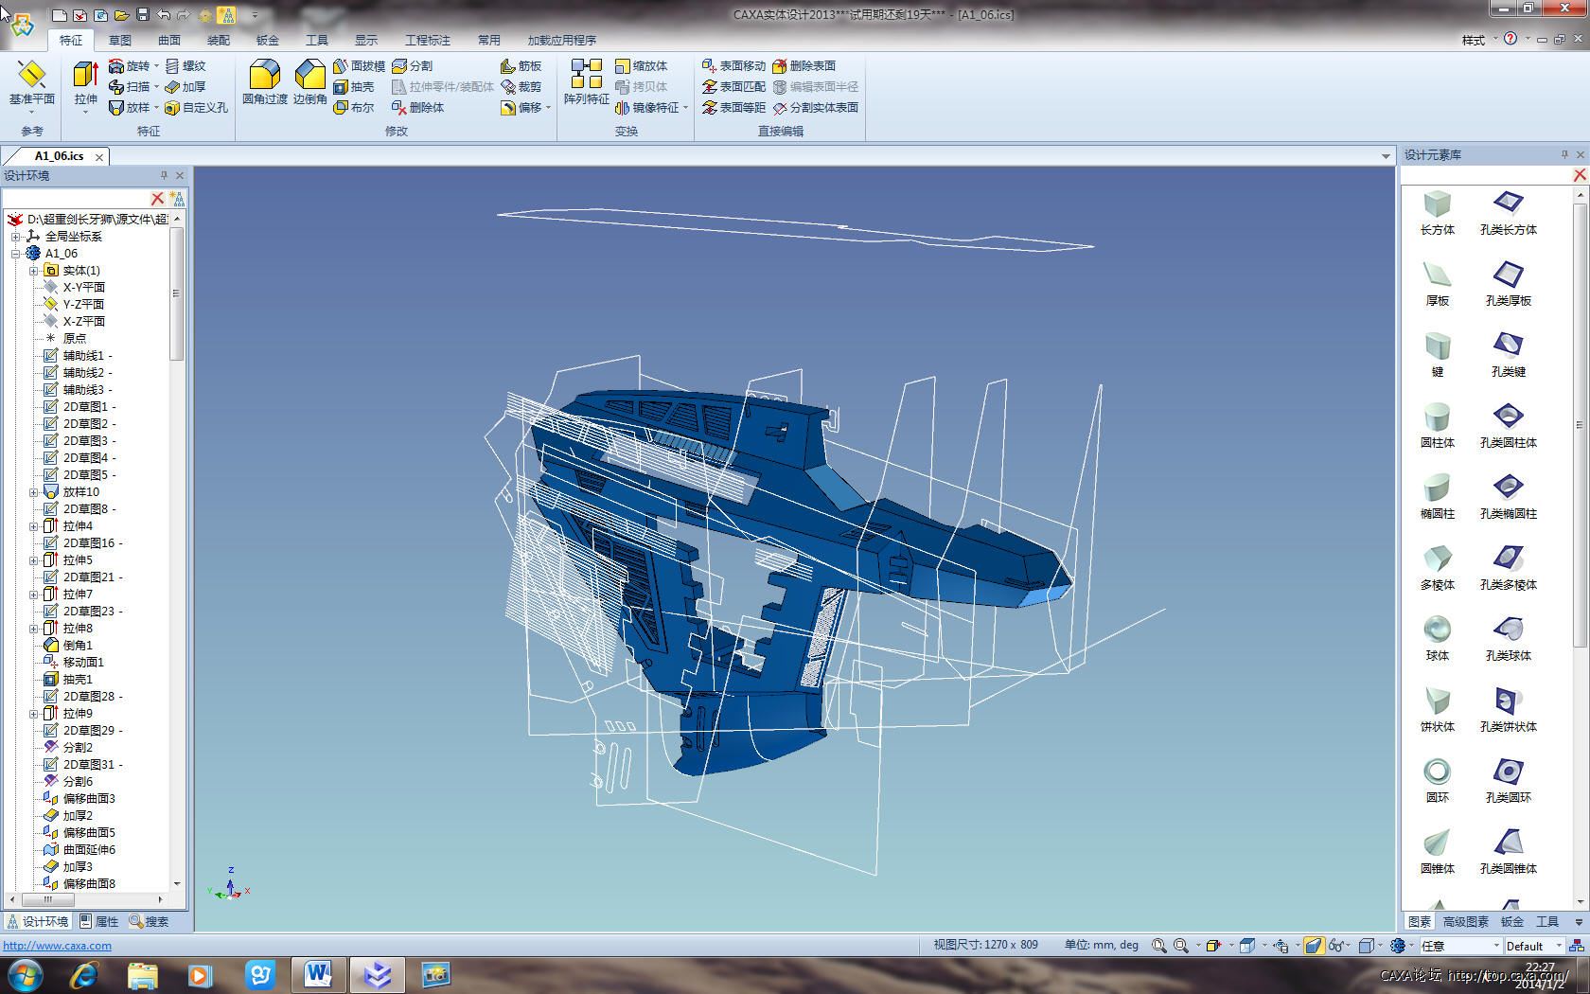Click the 表面移动 move face tool
Image resolution: width=1590 pixels, height=994 pixels.
pos(734,66)
